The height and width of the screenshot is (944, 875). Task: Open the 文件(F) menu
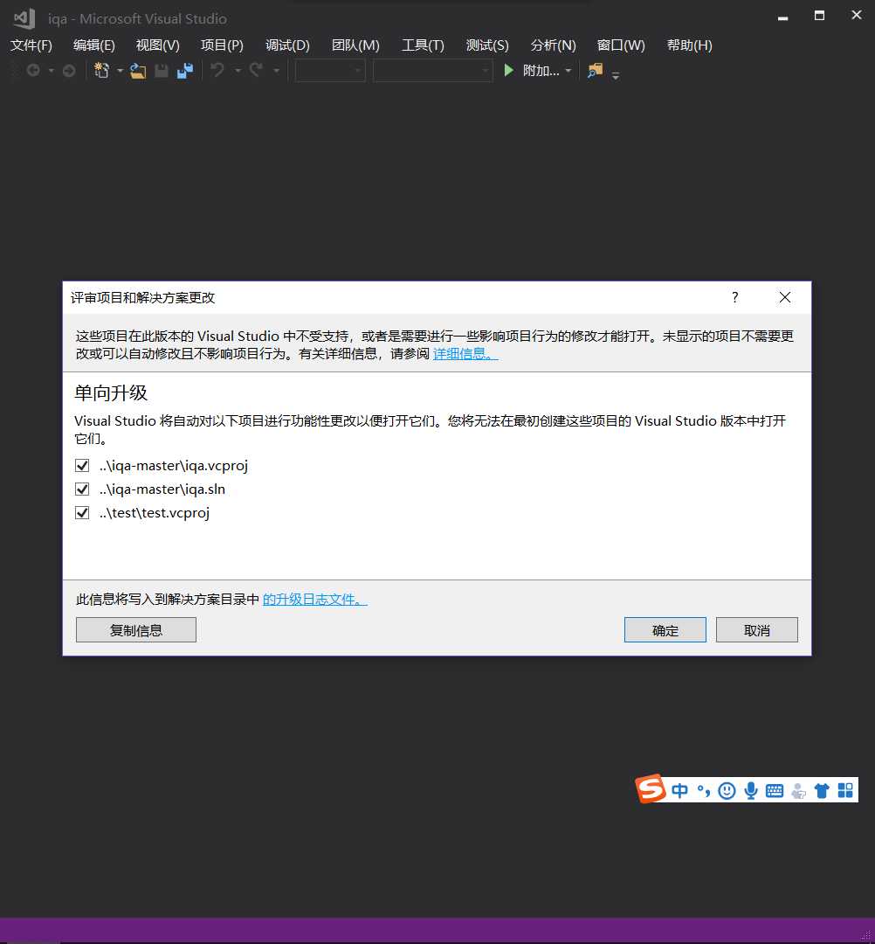(x=31, y=45)
